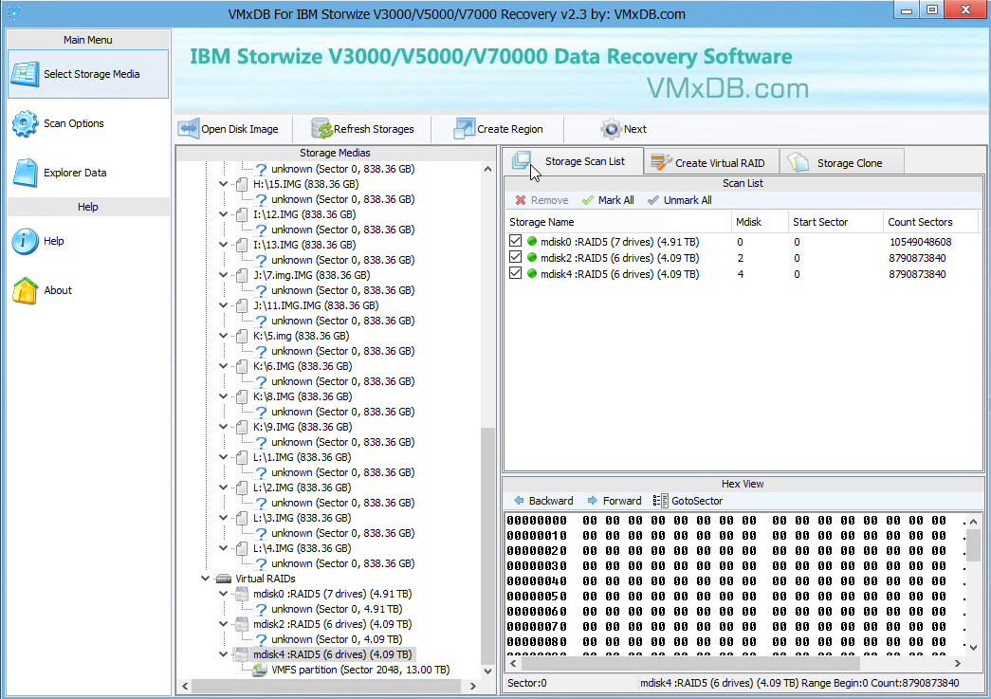Uncheck the mdisk0 RAID5 checkbox
Image resolution: width=991 pixels, height=699 pixels.
click(516, 241)
